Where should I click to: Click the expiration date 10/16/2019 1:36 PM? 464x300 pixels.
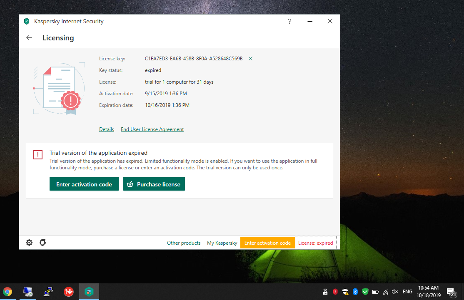167,105
